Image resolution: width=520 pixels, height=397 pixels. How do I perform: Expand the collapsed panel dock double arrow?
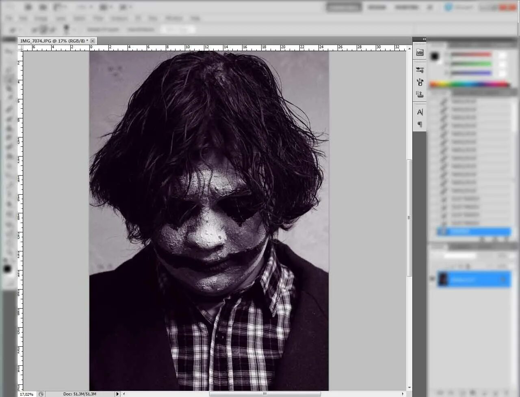tap(424, 39)
